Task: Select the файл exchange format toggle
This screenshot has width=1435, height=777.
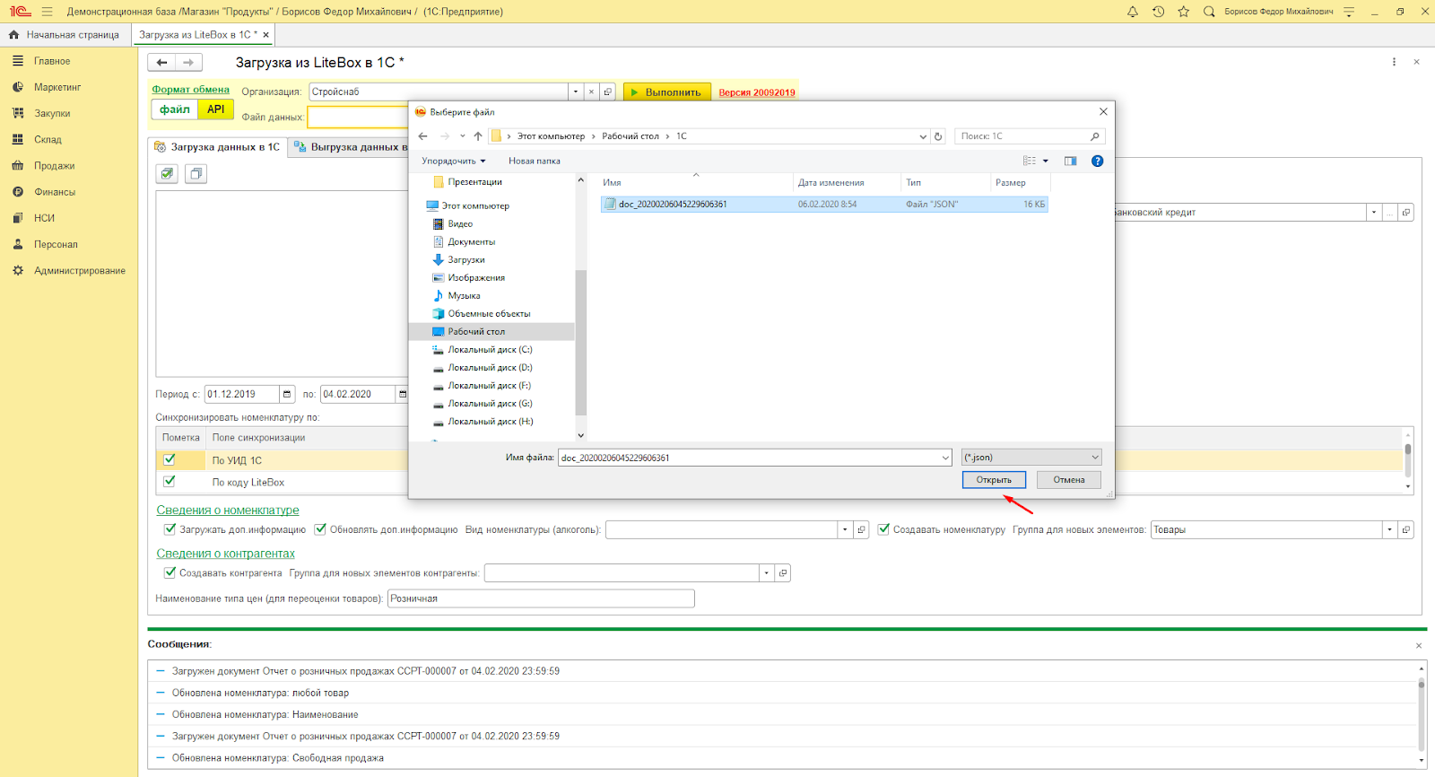Action: (175, 109)
